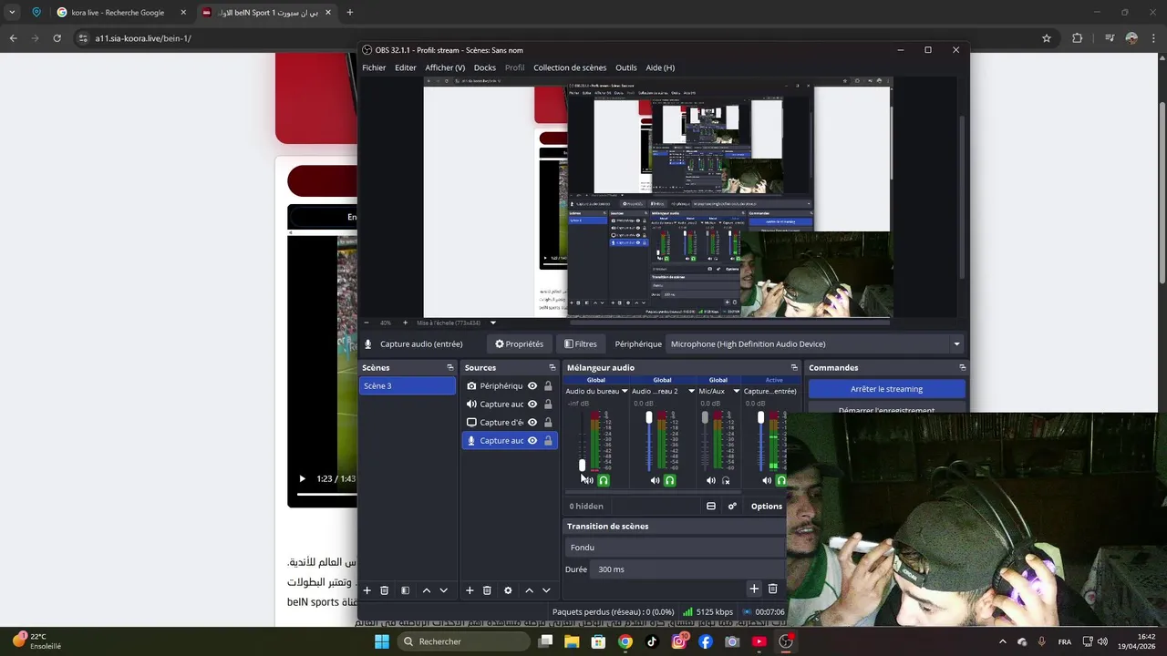This screenshot has width=1167, height=656.
Task: Open Audio du bureau 2 channel dropdown
Action: pyautogui.click(x=691, y=392)
